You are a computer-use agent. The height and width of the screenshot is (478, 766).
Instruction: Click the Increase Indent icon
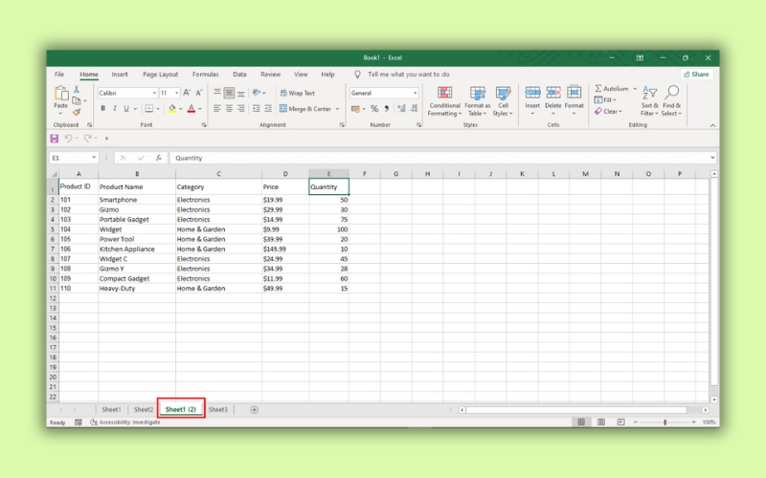[268, 108]
